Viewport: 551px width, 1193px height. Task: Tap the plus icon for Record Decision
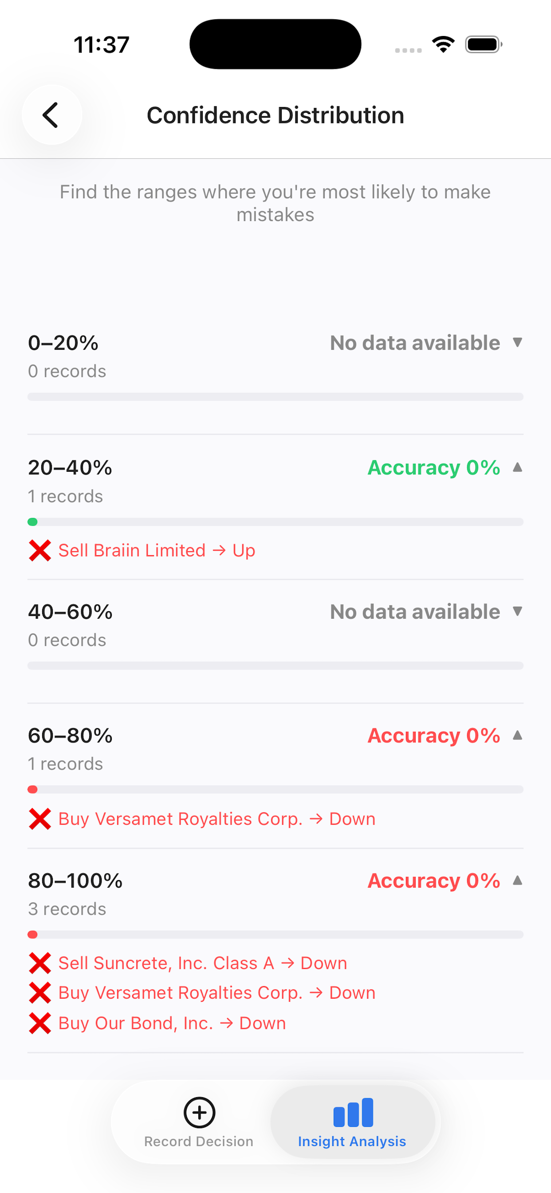tap(199, 1112)
